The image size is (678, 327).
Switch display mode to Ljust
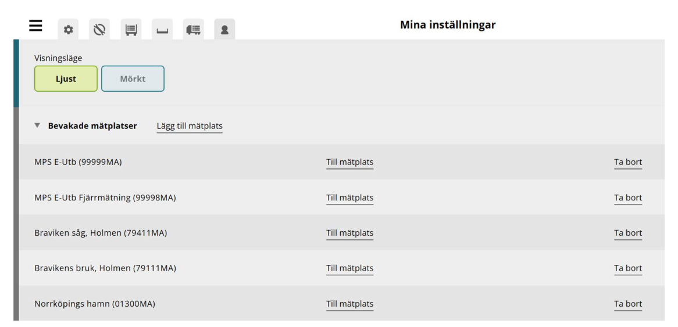point(66,78)
